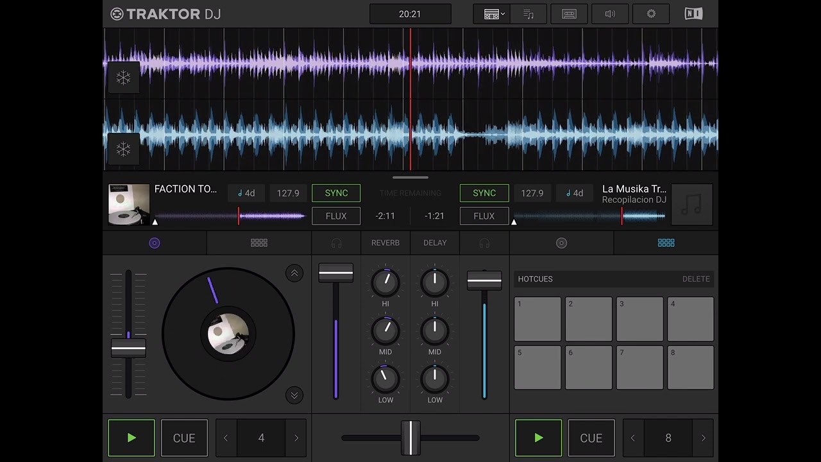Switch right deck to pads grid view
The height and width of the screenshot is (462, 821).
coord(666,243)
